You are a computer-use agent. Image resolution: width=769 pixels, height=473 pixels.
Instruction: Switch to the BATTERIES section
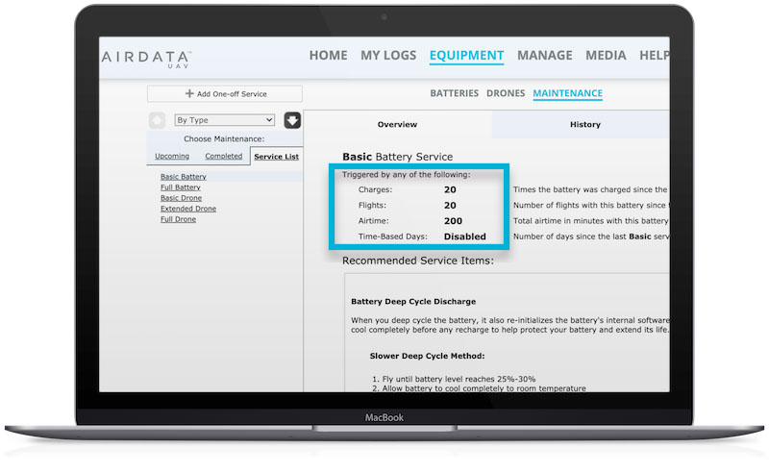pos(454,93)
